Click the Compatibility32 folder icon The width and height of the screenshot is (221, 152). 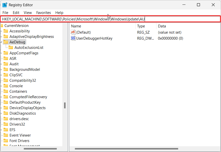click(x=6, y=80)
